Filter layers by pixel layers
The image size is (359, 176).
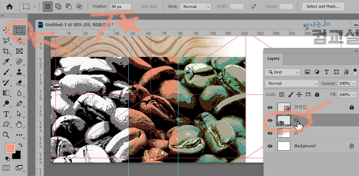click(307, 72)
